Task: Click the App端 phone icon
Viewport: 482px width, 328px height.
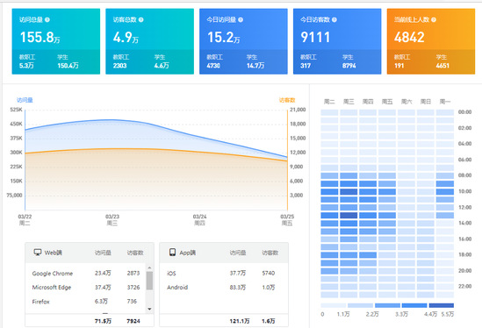Action: point(172,253)
